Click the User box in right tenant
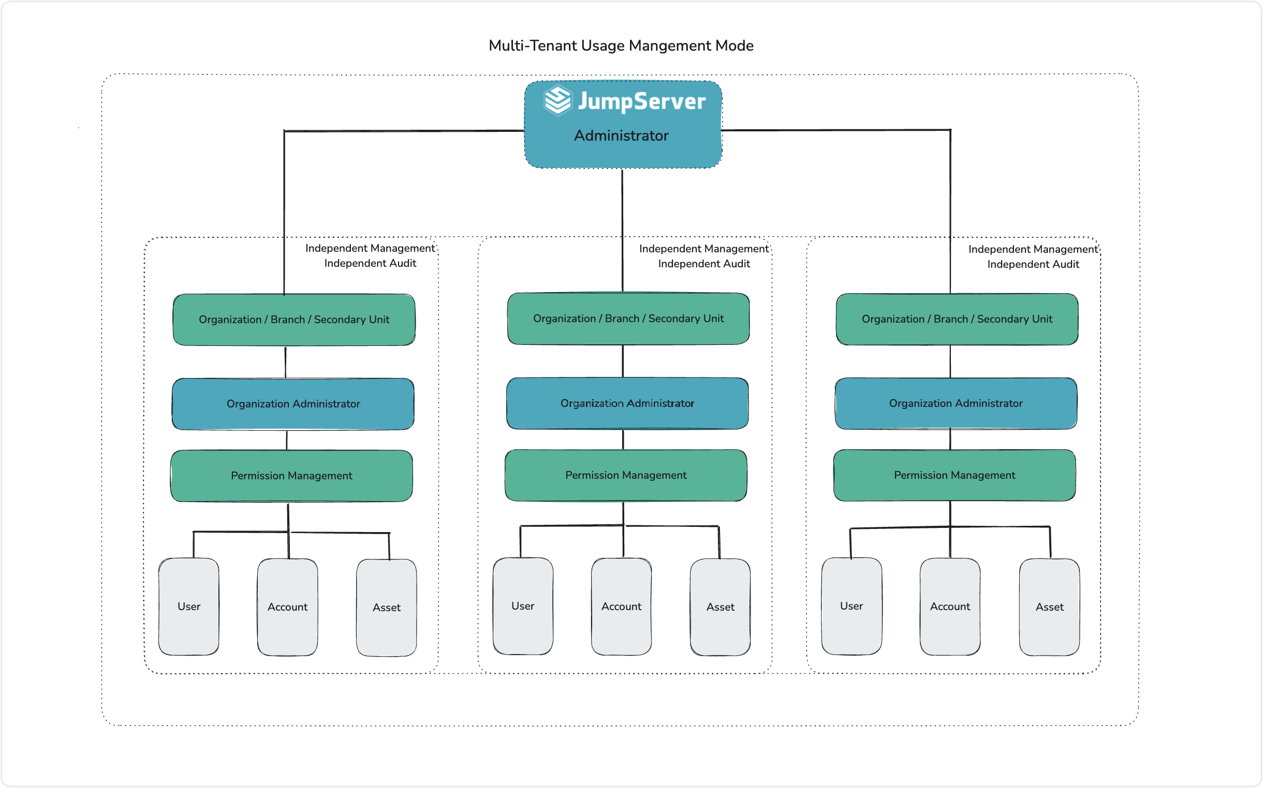 click(851, 606)
